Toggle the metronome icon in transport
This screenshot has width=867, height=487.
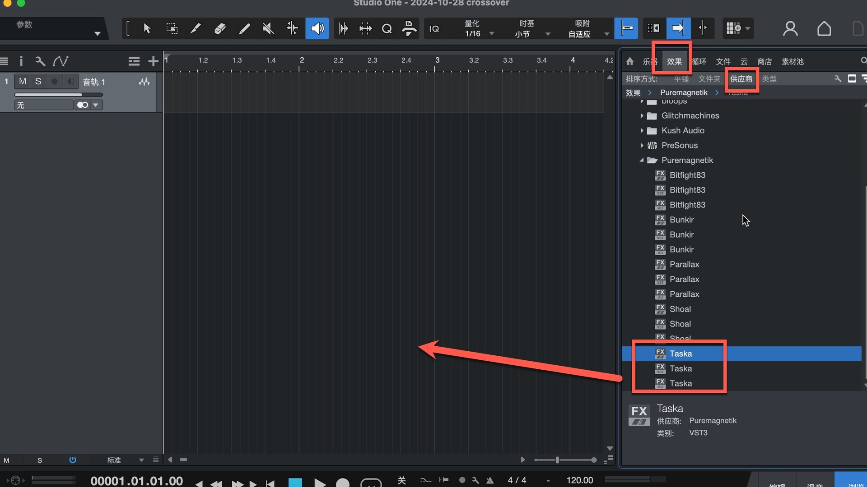pyautogui.click(x=490, y=480)
